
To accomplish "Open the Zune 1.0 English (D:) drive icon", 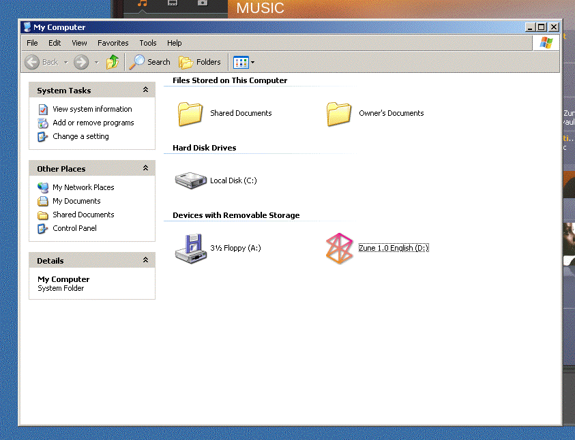I will click(x=339, y=248).
